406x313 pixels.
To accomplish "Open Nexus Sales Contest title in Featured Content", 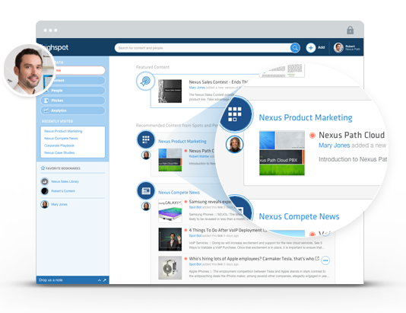I will pos(218,82).
